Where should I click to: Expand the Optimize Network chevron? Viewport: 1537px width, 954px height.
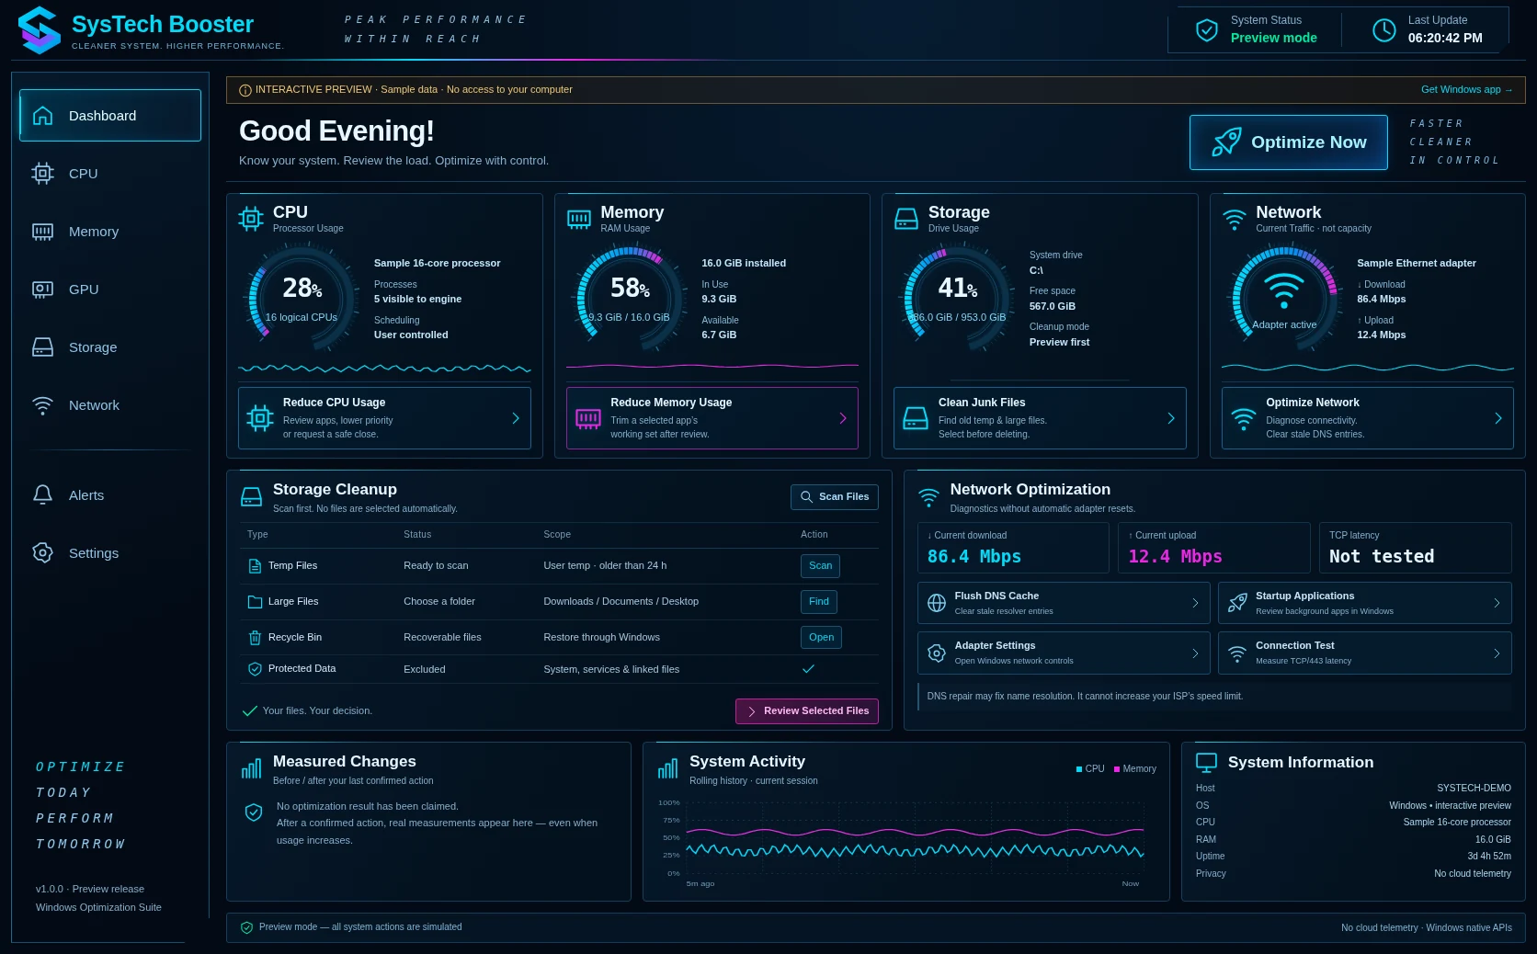point(1498,418)
